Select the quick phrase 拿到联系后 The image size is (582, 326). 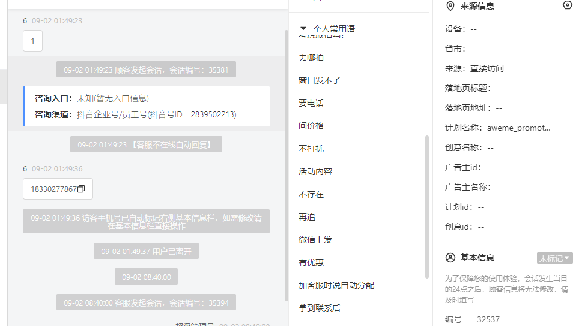319,308
